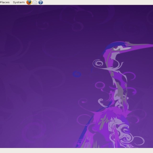Click the purple ring left of heron's neck
Viewport: 153px width, 153px height.
[x=100, y=85]
